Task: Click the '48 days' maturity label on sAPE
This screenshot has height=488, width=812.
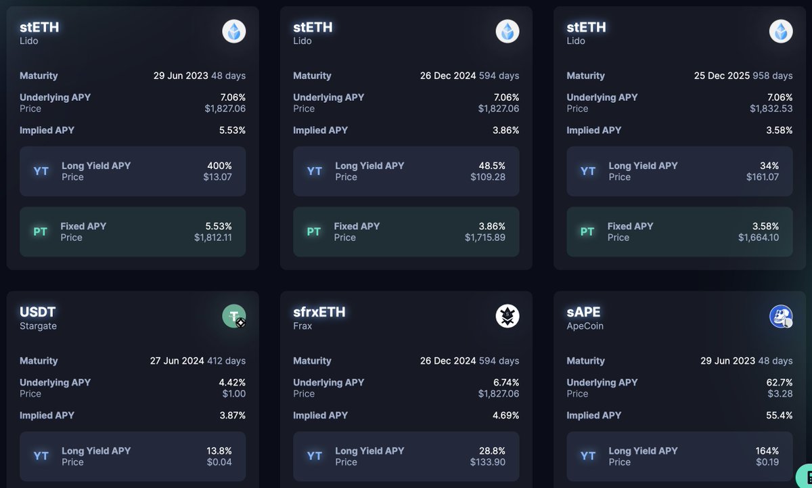Action: [x=775, y=361]
